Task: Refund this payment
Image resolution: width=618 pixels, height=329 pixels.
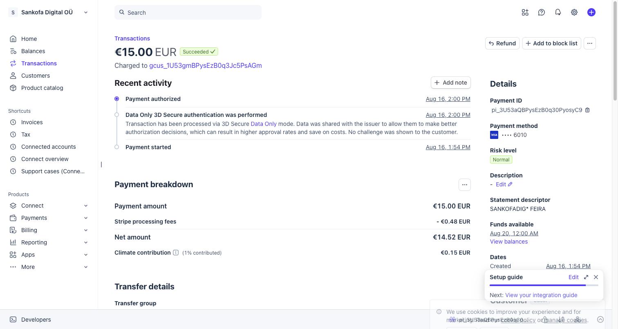Action: click(x=502, y=43)
